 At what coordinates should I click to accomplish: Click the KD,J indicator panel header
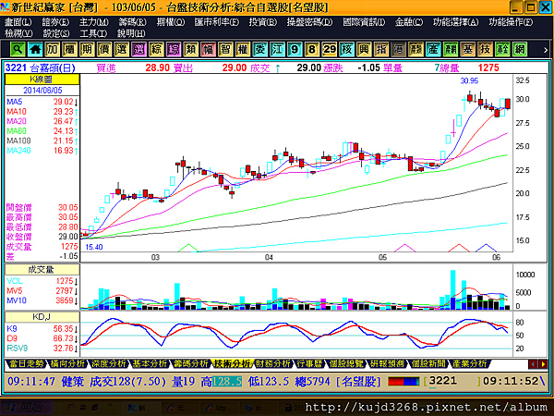pyautogui.click(x=42, y=316)
